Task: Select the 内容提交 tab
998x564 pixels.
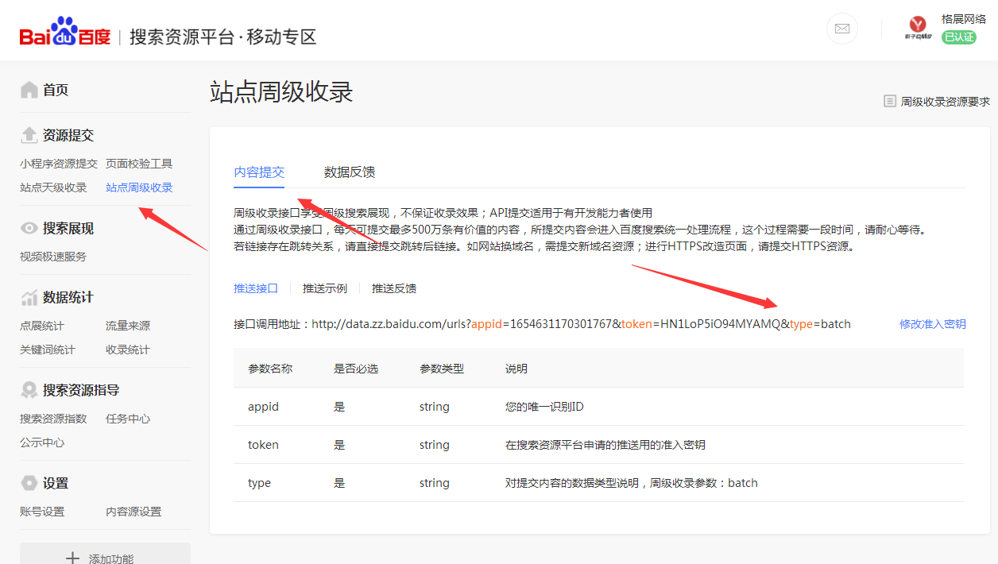Action: [259, 172]
